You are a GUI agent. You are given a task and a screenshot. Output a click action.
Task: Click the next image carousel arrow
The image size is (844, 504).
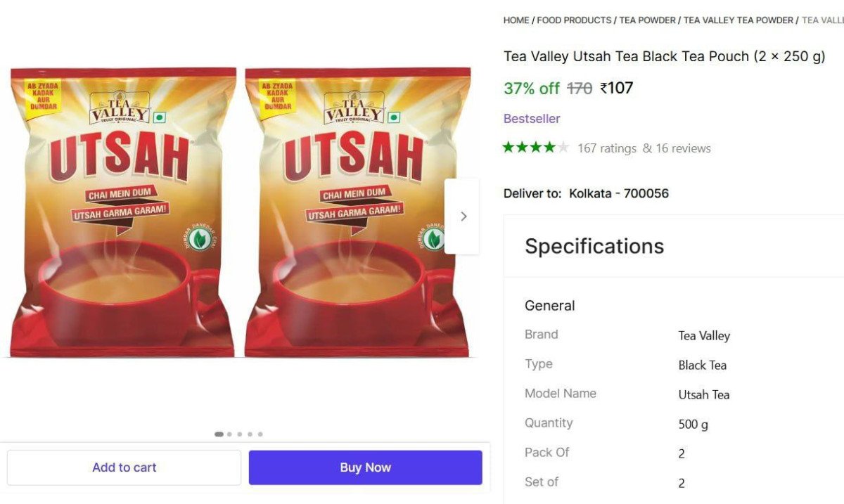[x=463, y=216]
